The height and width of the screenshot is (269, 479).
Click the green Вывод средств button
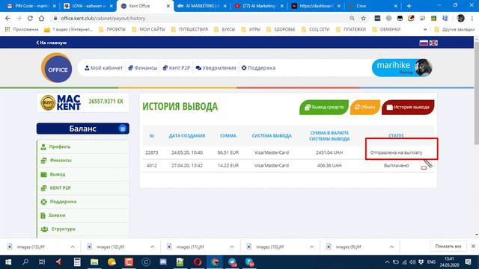pyautogui.click(x=324, y=107)
